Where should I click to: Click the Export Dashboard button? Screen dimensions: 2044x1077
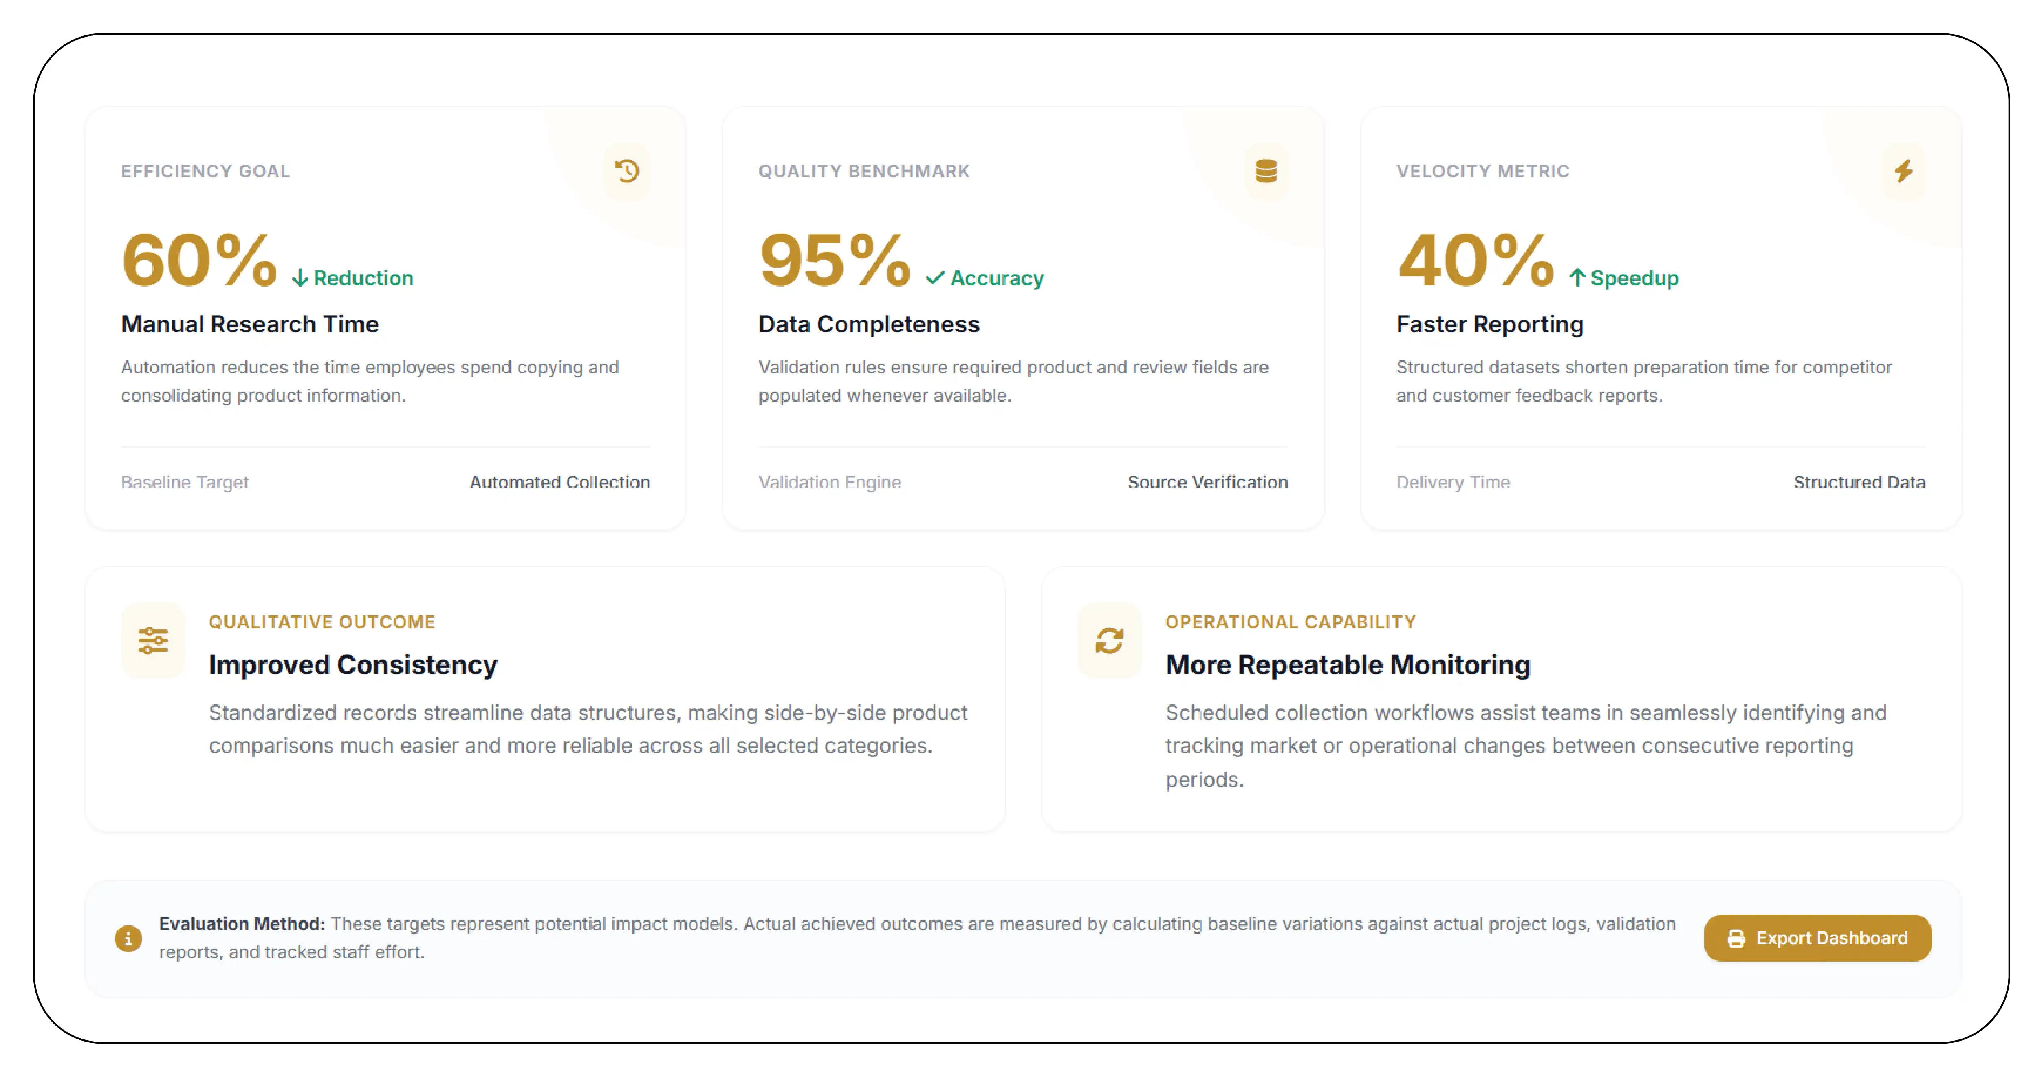click(1817, 938)
